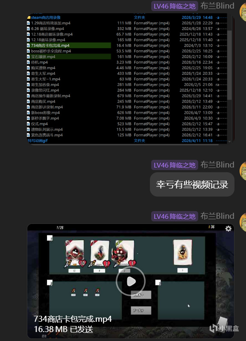Screen dimensions: 246x341
Task: Click the 16.38 MB 已发送 status text
Action: point(63,329)
